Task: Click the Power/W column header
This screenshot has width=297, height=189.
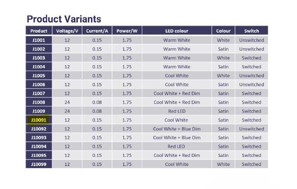Action: point(127,31)
